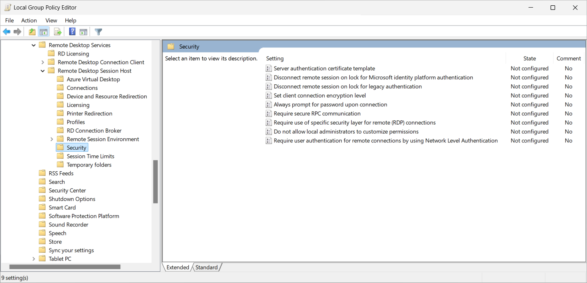Screen dimensions: 587x283
Task: Toggle the Show/Hide Action Pane toolbar icon
Action: [84, 32]
